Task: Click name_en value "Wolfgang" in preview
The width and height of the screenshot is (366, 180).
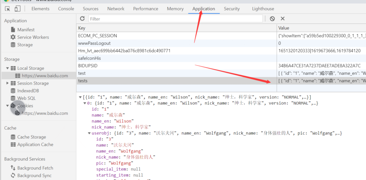Action: [131, 151]
